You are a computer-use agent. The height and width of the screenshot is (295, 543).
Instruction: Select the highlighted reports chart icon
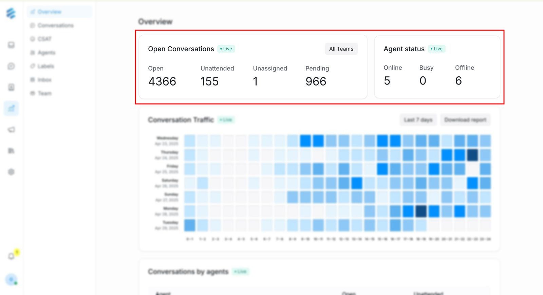pos(11,109)
